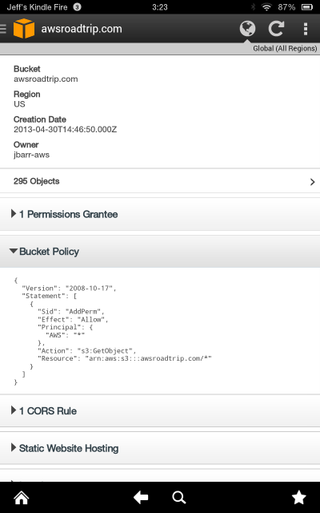Tap the awsroadtrip.com title in header
The height and width of the screenshot is (513, 320).
tap(82, 29)
